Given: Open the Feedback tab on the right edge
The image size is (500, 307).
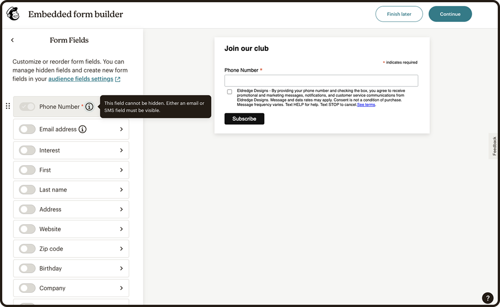Looking at the screenshot, I should pyautogui.click(x=493, y=146).
